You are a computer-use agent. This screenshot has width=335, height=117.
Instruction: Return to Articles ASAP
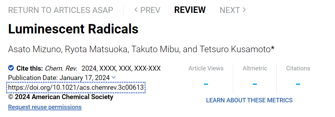click(61, 10)
